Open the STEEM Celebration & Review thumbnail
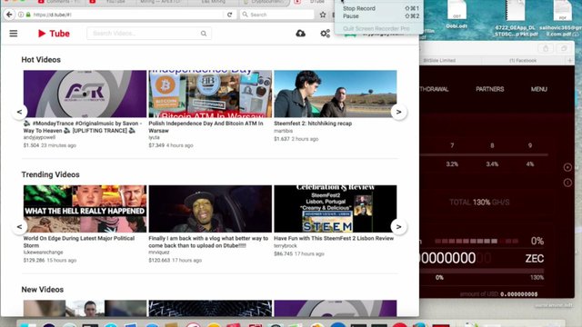 coord(336,209)
